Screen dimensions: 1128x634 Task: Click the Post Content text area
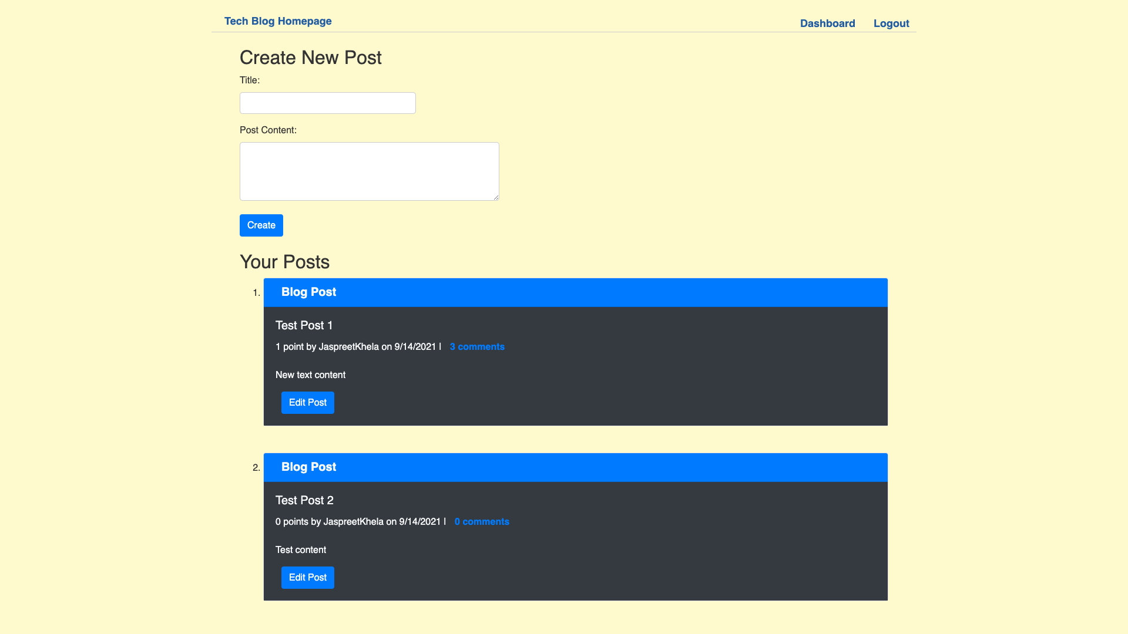tap(369, 171)
